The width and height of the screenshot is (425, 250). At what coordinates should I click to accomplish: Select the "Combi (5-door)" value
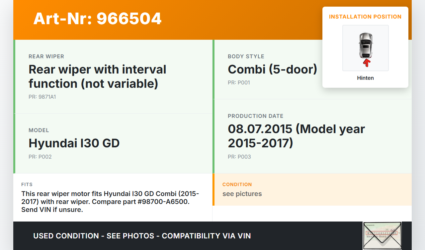[x=272, y=70]
